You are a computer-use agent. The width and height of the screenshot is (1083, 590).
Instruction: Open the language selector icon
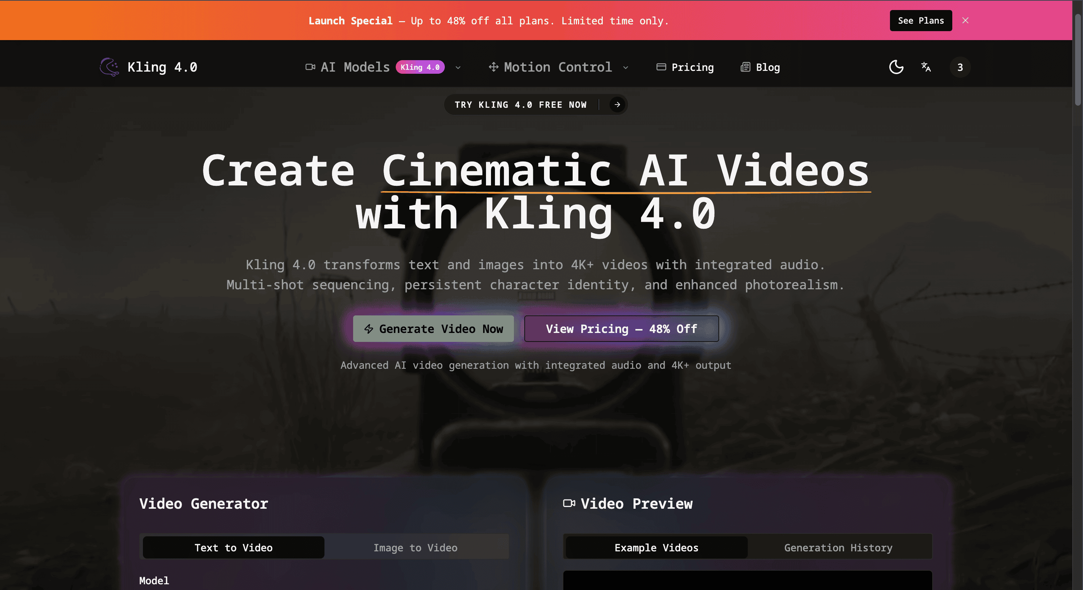pos(926,67)
